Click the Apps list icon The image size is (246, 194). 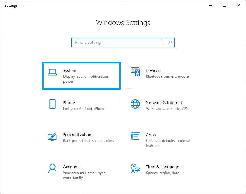[x=135, y=136]
